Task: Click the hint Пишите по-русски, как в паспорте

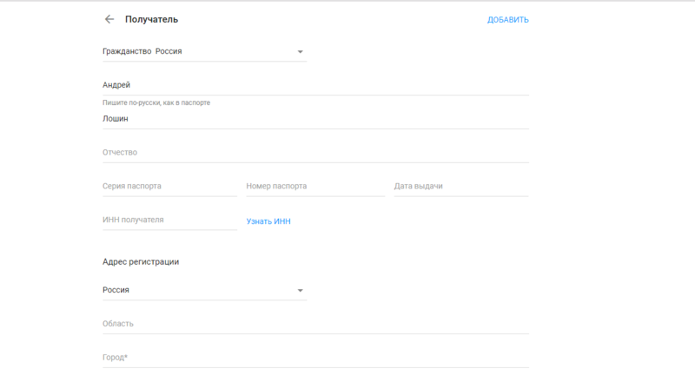Action: [156, 102]
